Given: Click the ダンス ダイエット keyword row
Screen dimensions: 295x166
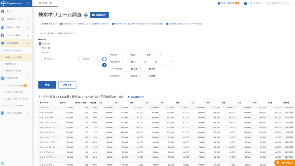Looking at the screenshot, I should [x=166, y=152].
